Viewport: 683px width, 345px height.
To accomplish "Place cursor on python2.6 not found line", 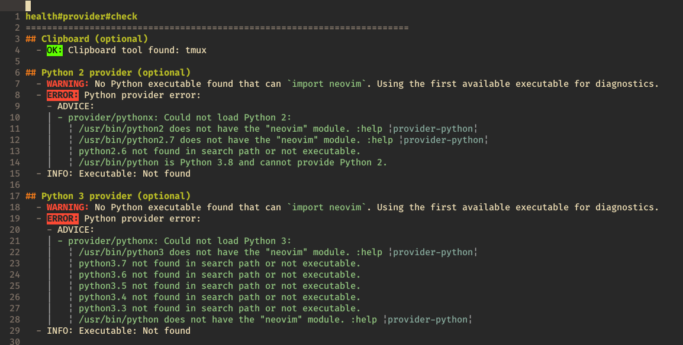I will coord(220,151).
